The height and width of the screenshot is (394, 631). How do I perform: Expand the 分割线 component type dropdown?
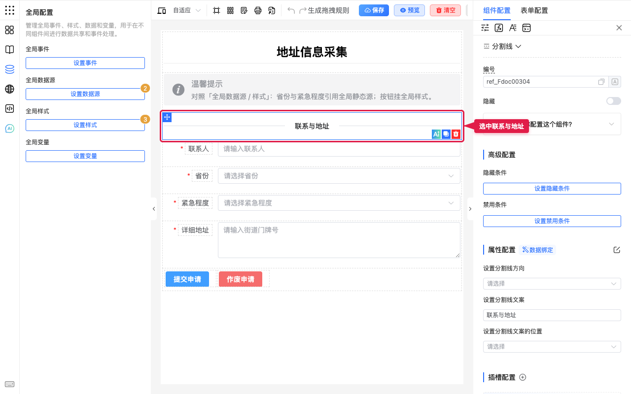pyautogui.click(x=502, y=46)
